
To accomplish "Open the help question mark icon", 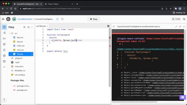I will click(x=4, y=100).
